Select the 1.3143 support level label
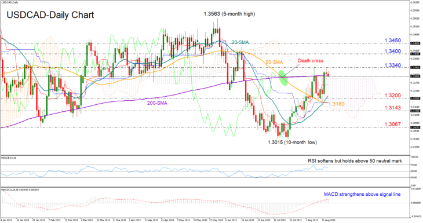The image size is (423, 223). 392,108
